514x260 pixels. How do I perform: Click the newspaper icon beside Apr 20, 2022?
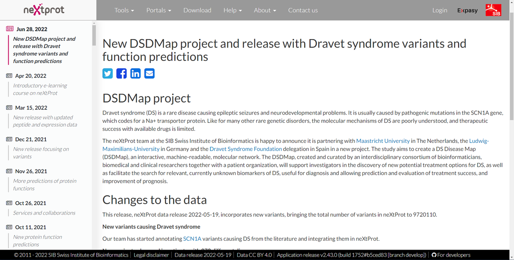[x=9, y=76]
